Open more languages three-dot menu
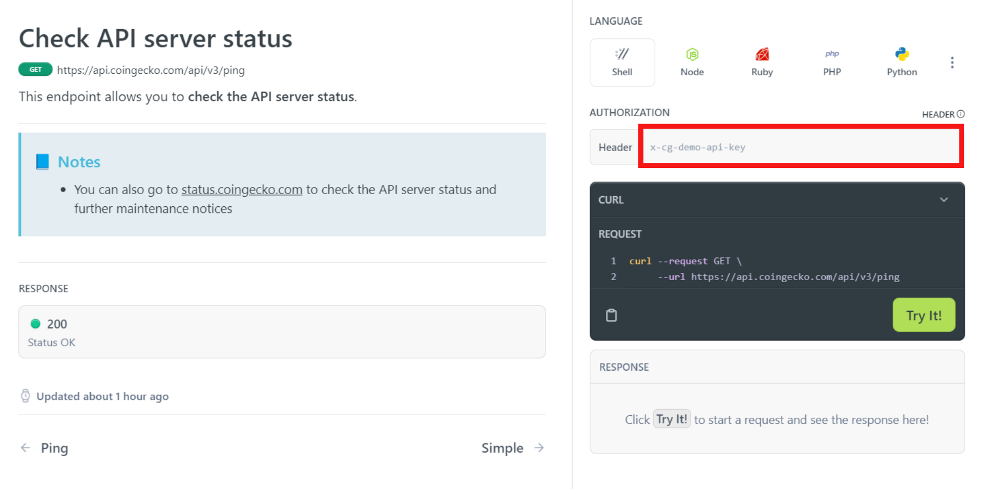981x490 pixels. coord(952,62)
